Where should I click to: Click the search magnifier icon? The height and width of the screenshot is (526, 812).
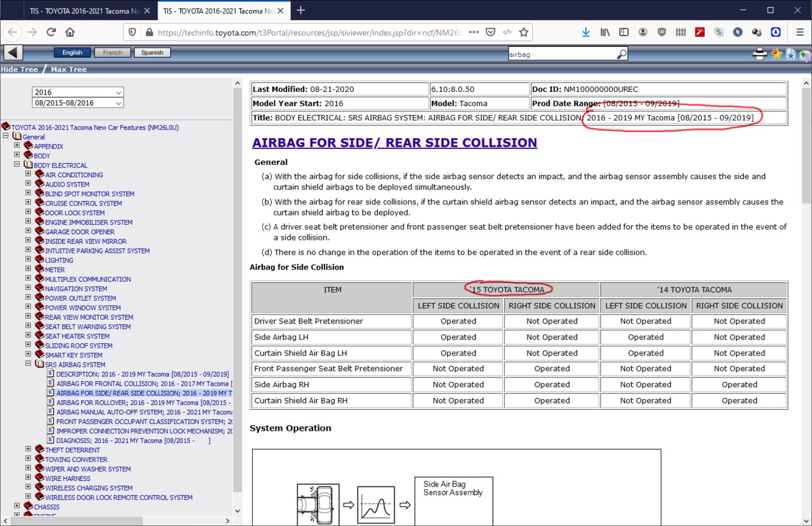(x=622, y=55)
